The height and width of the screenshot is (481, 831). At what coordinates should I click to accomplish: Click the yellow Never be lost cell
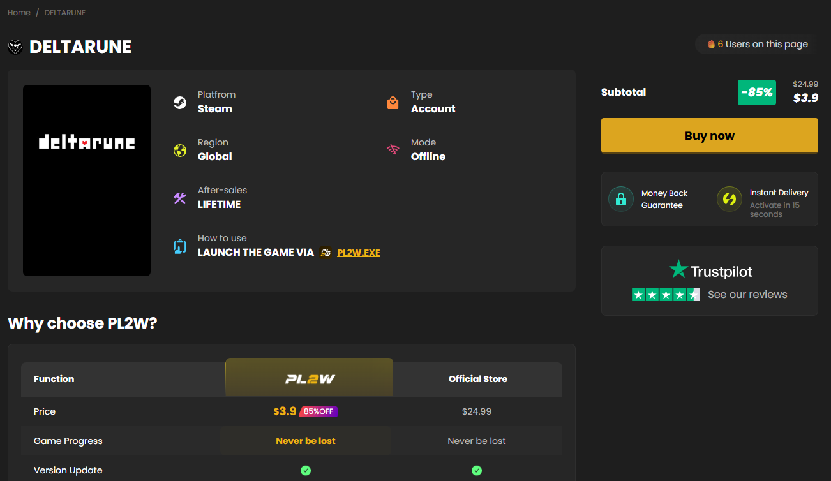coord(306,441)
